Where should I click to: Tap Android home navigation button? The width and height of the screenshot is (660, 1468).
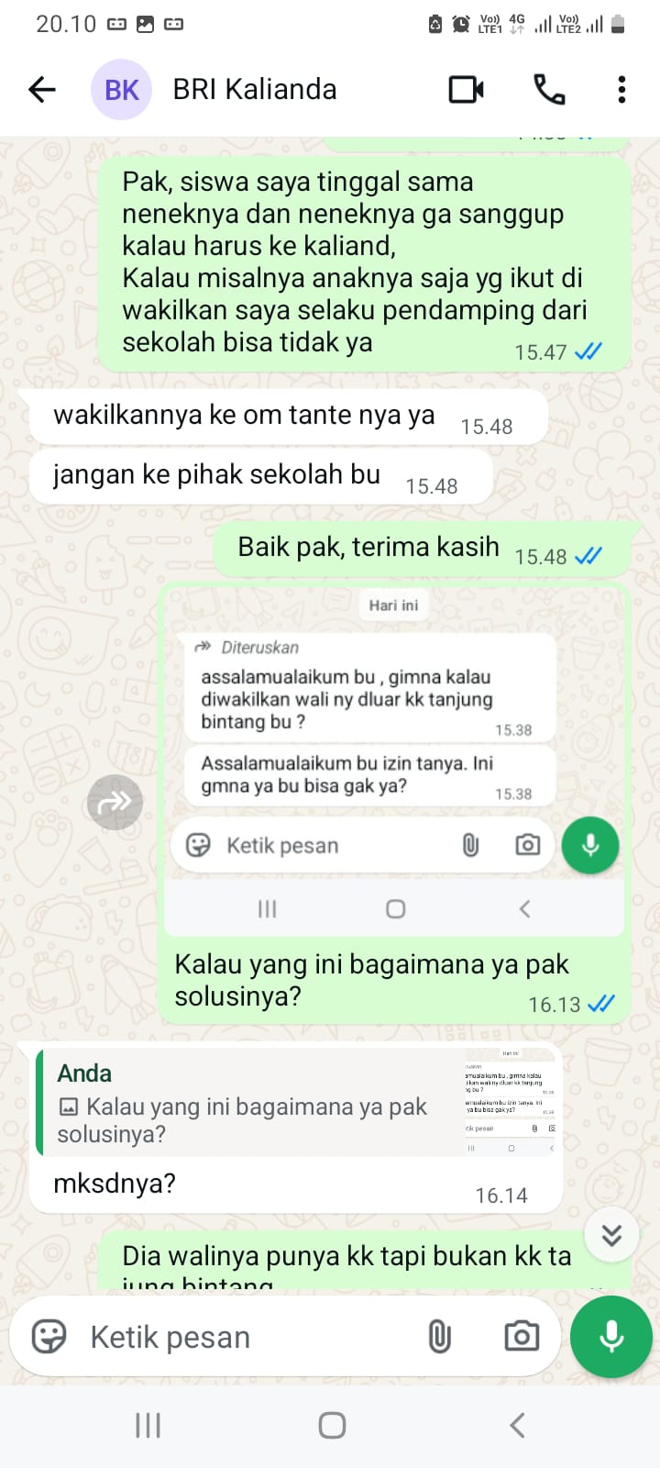tap(332, 1425)
